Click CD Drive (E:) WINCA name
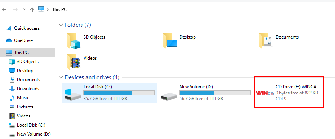 (x=296, y=87)
